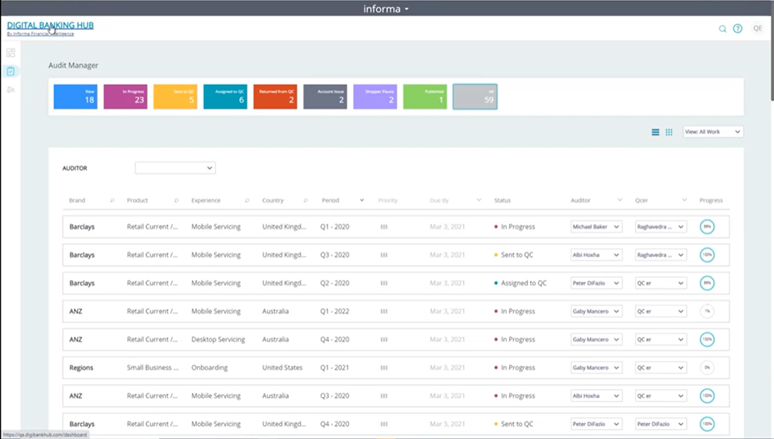Open Michael Baker auditor dropdown
Screen dimensions: 774x439
pyautogui.click(x=596, y=227)
